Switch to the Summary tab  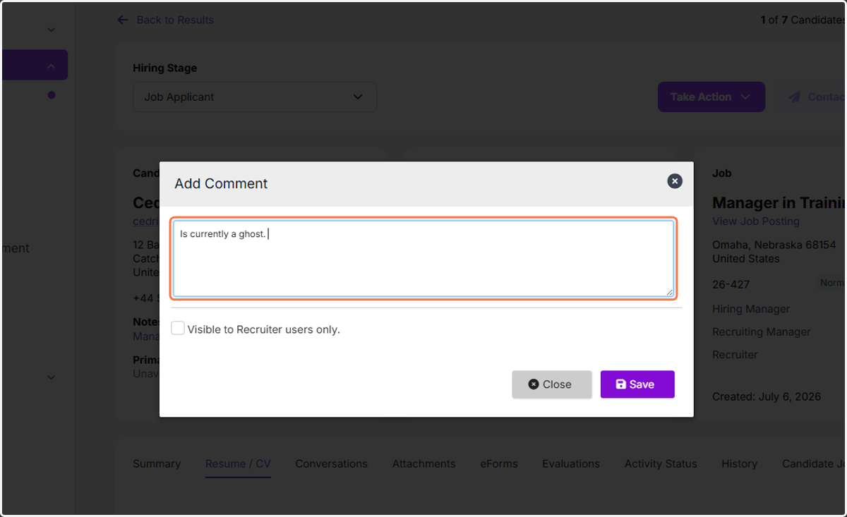pyautogui.click(x=157, y=463)
